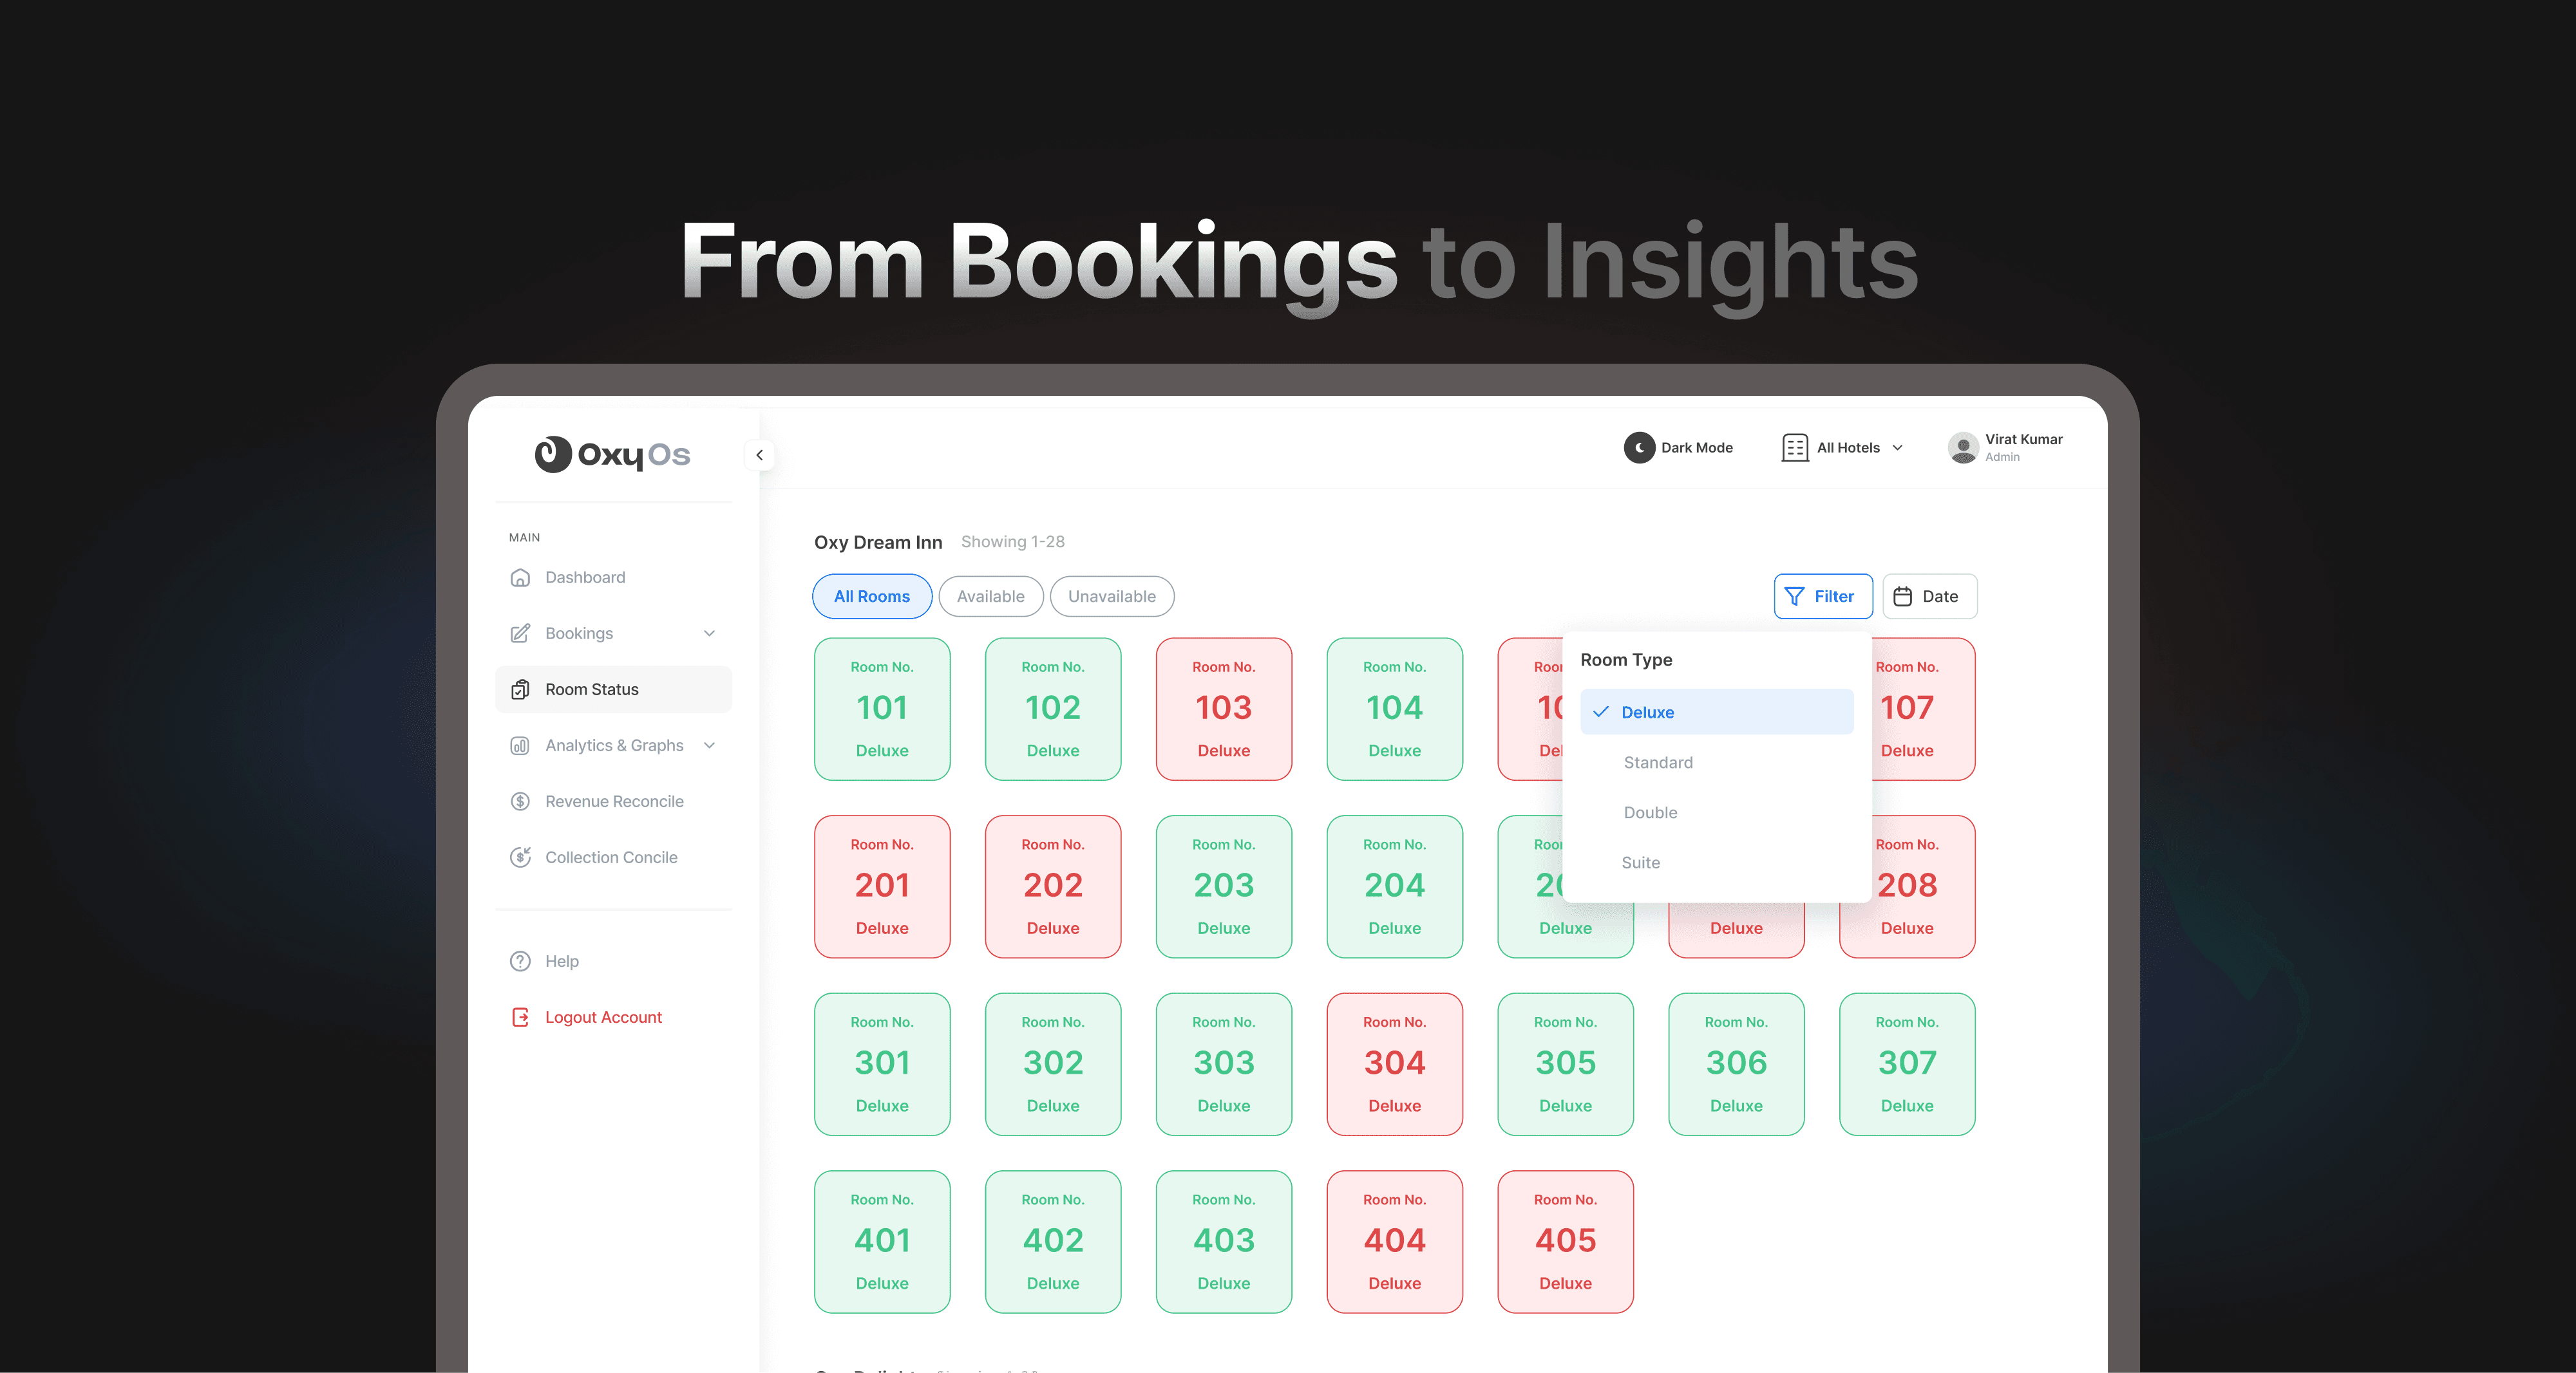
Task: Select Standard room type option
Action: click(1658, 762)
